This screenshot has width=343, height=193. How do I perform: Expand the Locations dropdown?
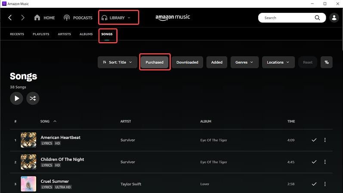(278, 62)
